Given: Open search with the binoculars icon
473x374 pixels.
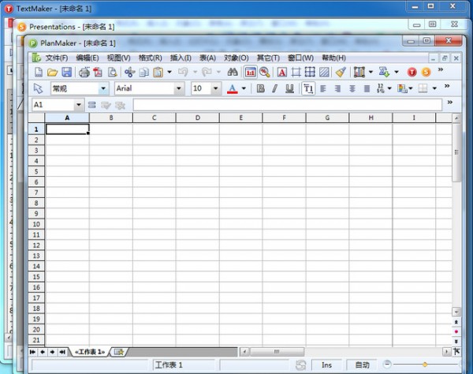Looking at the screenshot, I should pyautogui.click(x=233, y=72).
